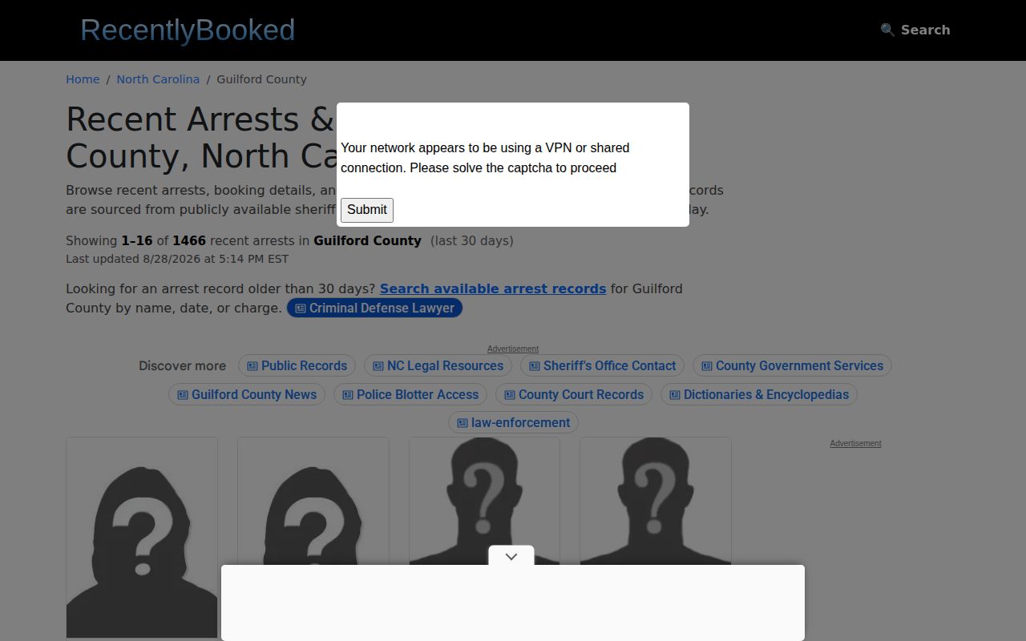Screen dimensions: 1026x641
Task: Open the fourth mugshot card thumbnail
Action: pyautogui.click(x=656, y=501)
